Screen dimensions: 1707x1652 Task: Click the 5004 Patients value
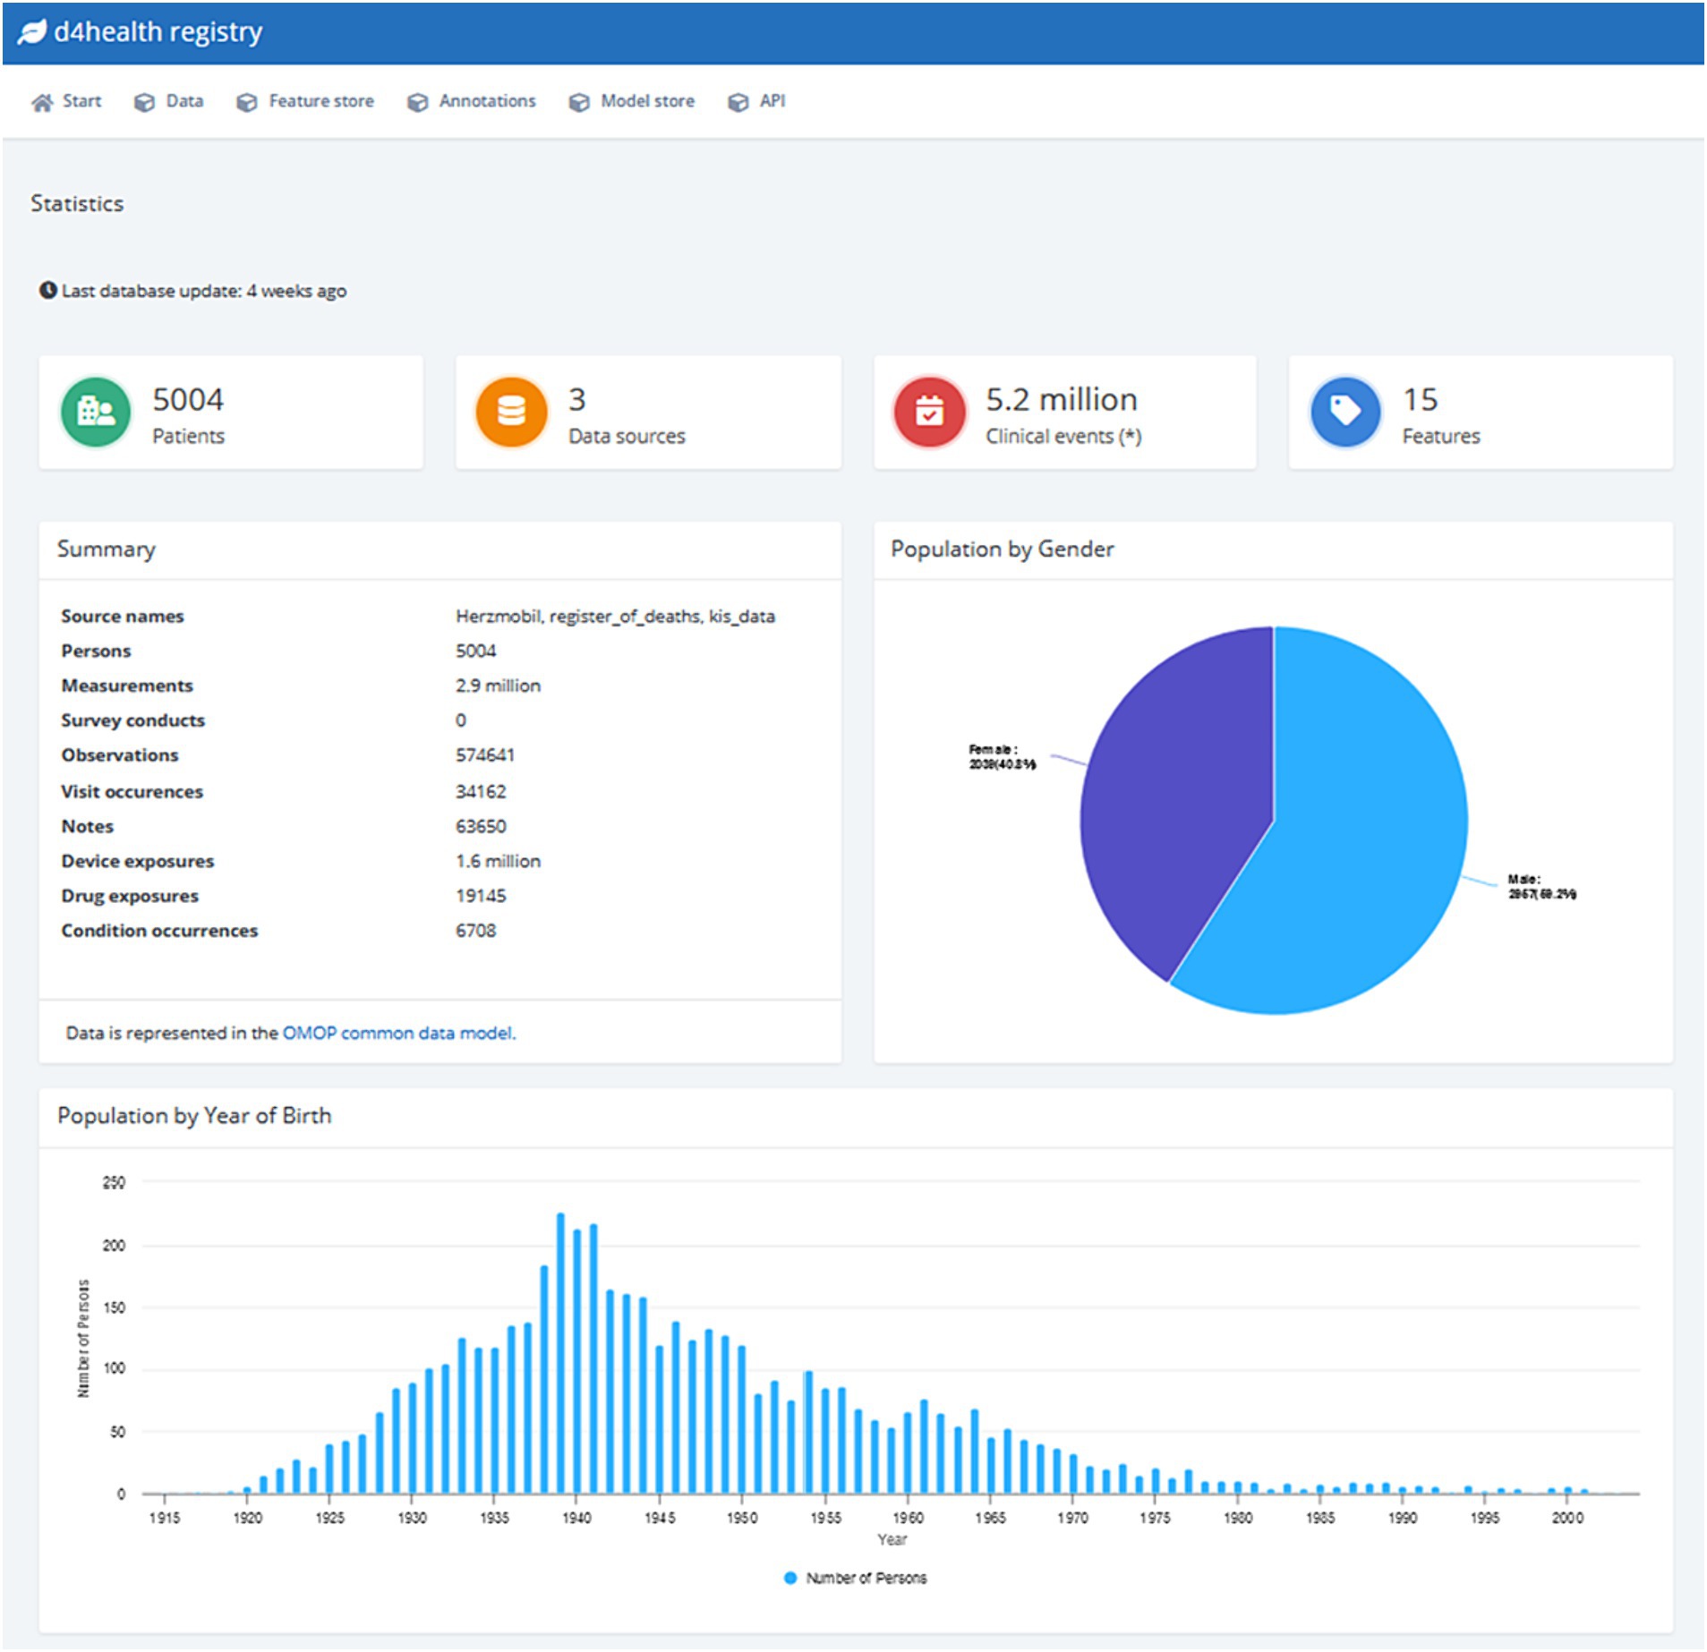188,399
